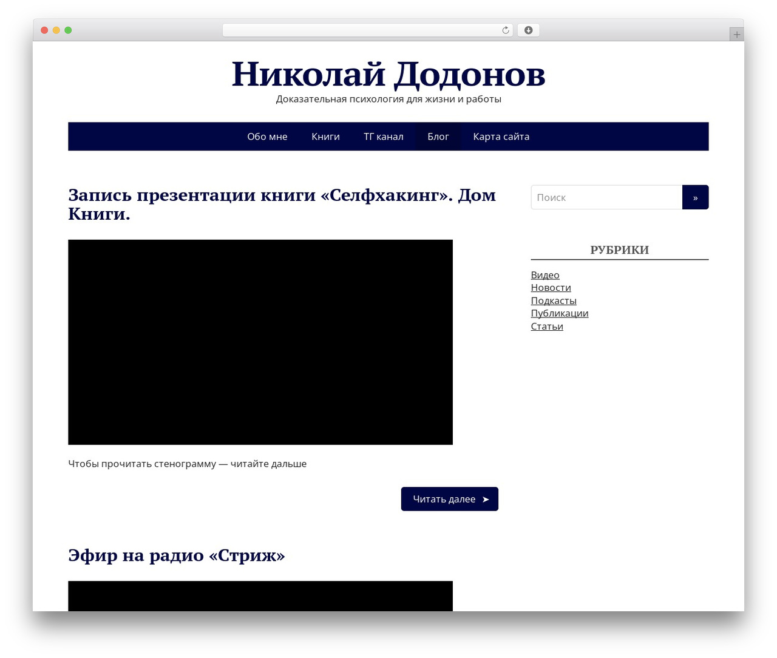Add a new browser tab with plus
This screenshot has width=777, height=658.
tap(736, 35)
